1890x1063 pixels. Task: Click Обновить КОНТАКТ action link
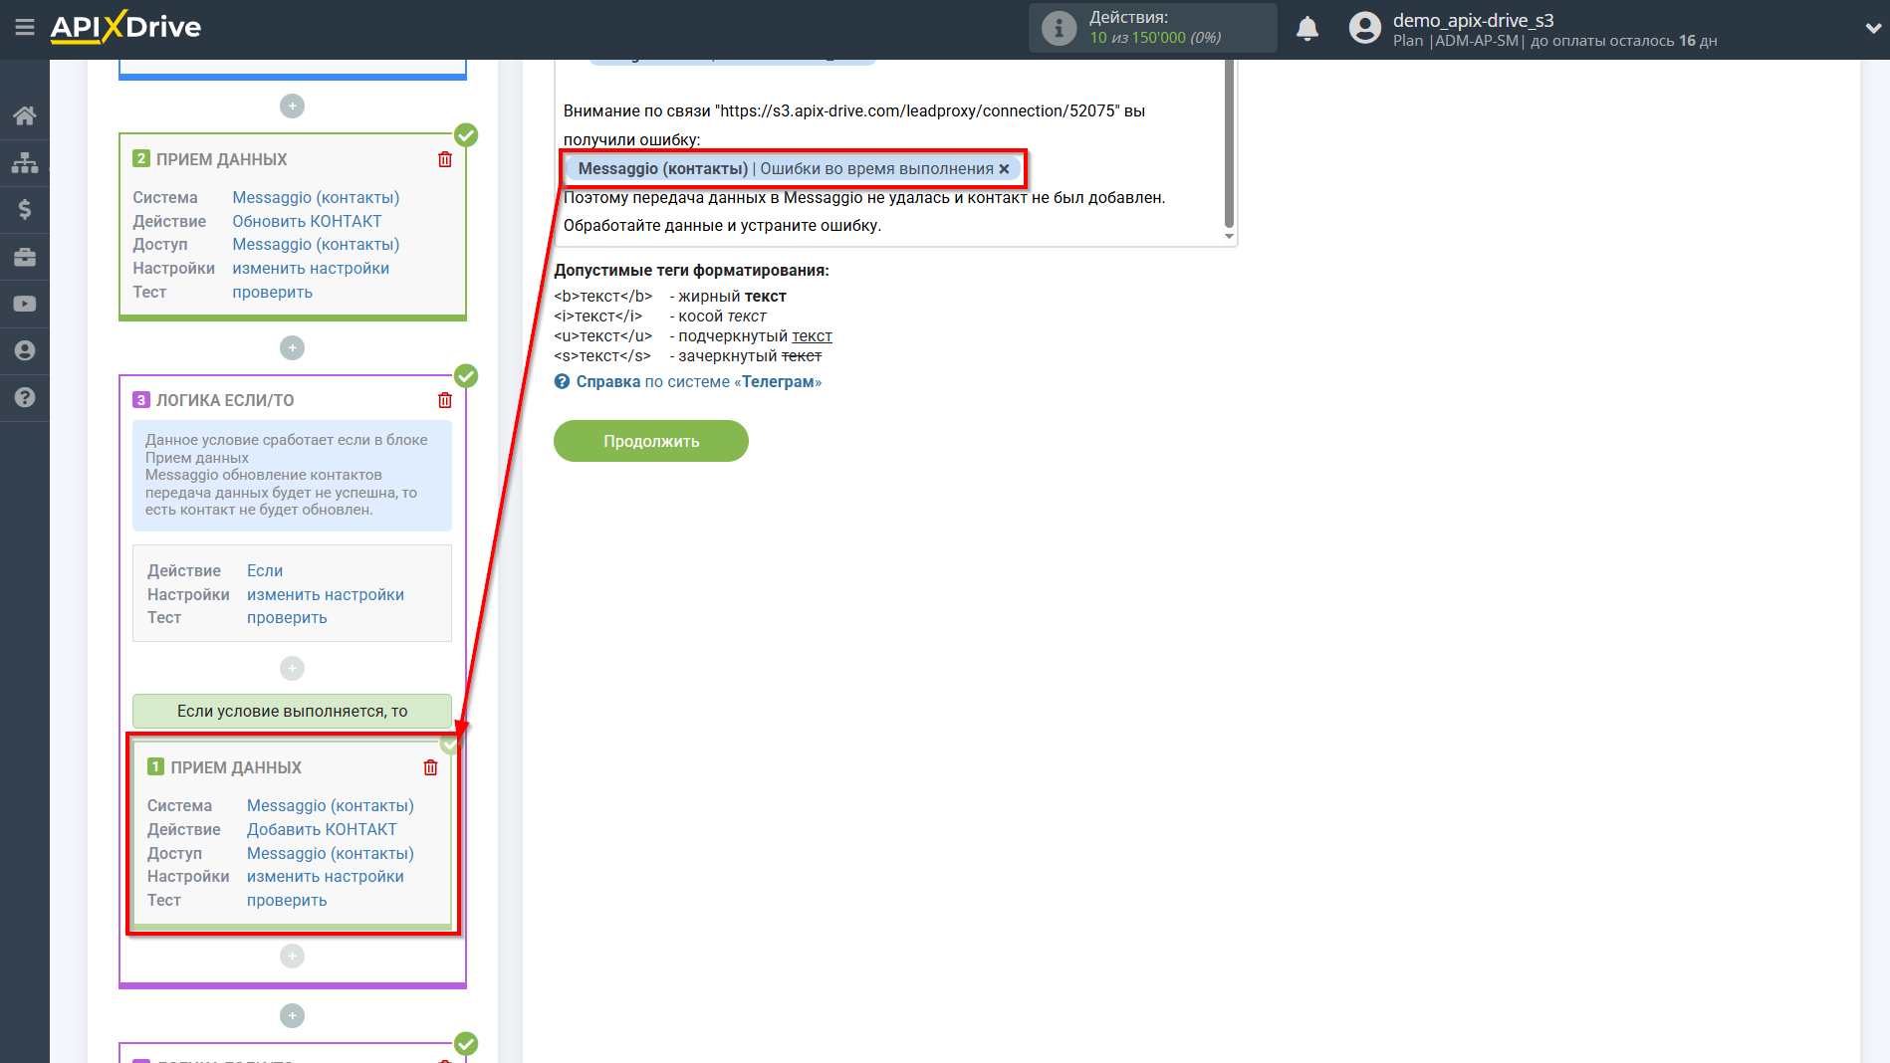307,221
